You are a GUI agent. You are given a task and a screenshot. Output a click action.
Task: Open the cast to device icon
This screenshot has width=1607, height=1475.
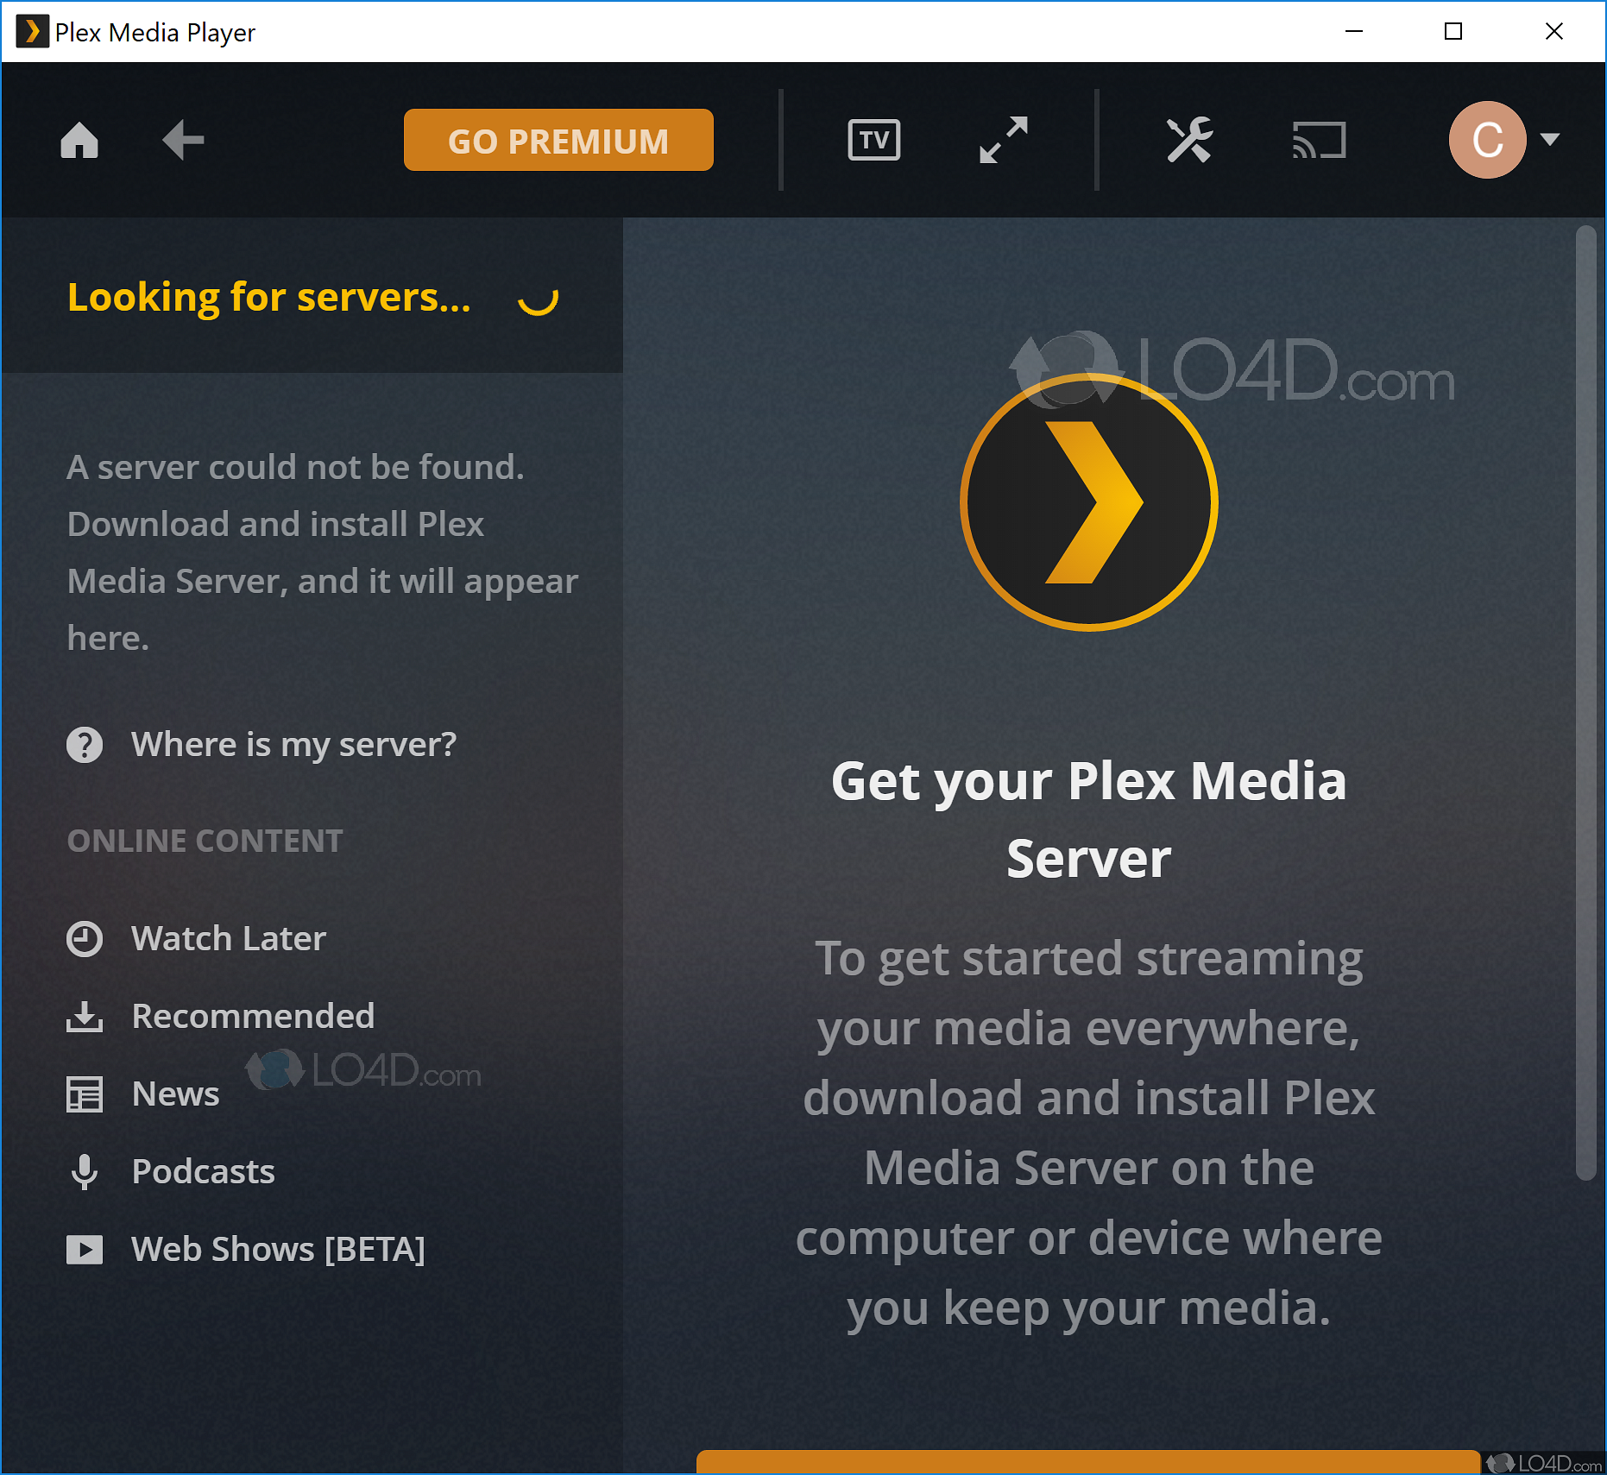[x=1320, y=140]
